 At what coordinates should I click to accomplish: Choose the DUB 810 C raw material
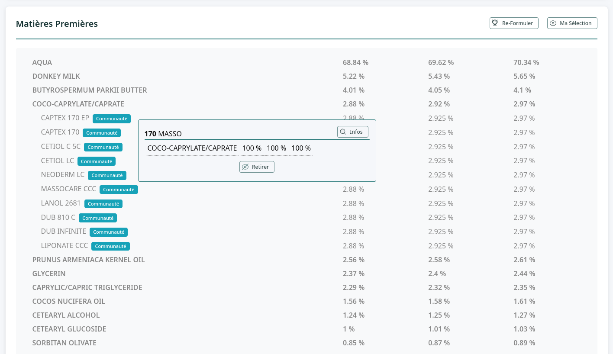coord(58,217)
